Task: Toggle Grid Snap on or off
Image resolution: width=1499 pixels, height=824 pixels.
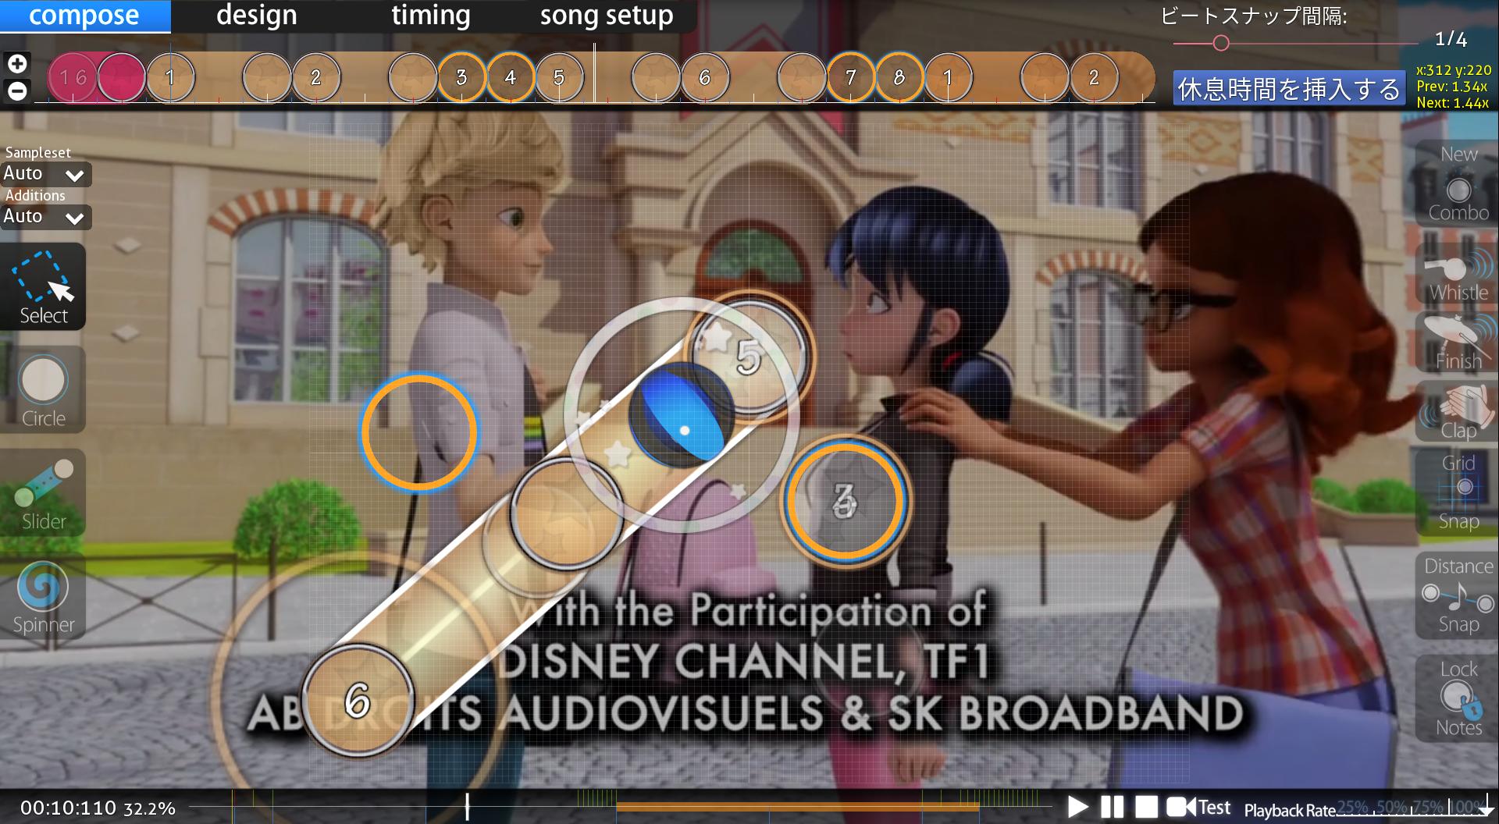Action: pyautogui.click(x=1458, y=492)
